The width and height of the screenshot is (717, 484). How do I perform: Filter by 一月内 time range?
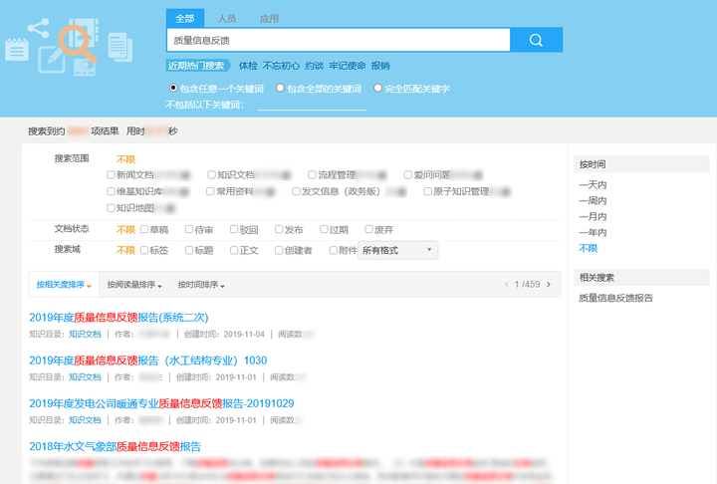tap(593, 217)
